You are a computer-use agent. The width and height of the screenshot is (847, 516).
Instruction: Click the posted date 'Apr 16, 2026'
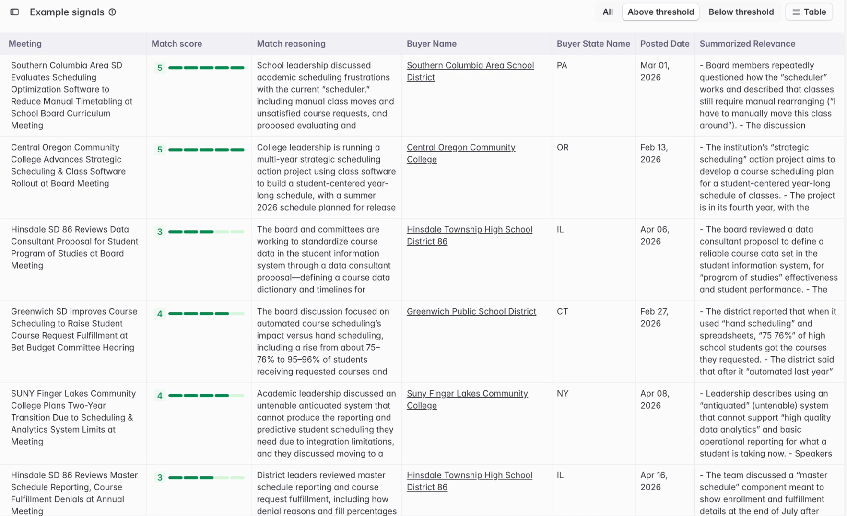(655, 481)
